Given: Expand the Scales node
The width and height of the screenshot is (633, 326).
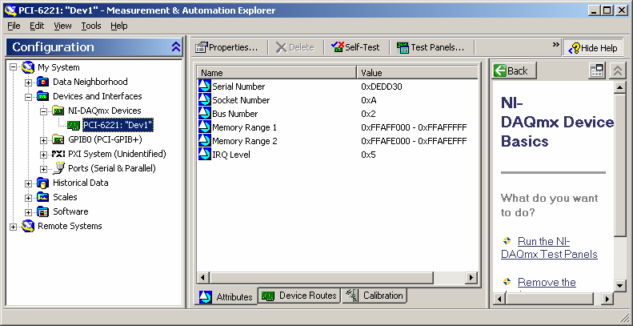Looking at the screenshot, I should click(28, 198).
